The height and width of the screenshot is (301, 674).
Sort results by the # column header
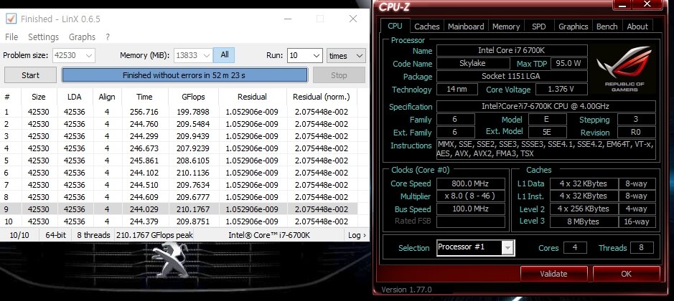click(10, 97)
